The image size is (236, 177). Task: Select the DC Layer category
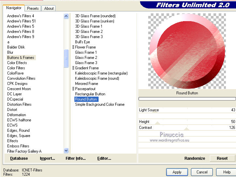click(x=14, y=94)
